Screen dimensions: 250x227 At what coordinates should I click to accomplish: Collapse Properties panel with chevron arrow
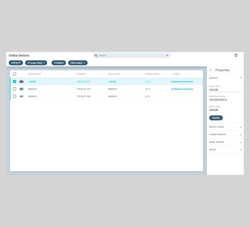pos(210,70)
